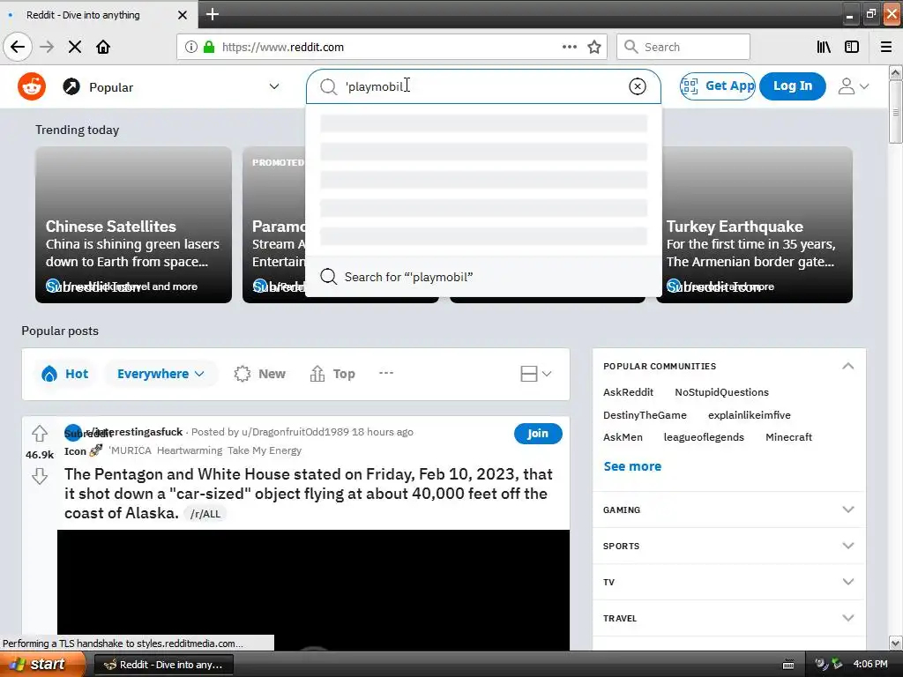
Task: Click the green padlock security icon
Action: pyautogui.click(x=209, y=47)
